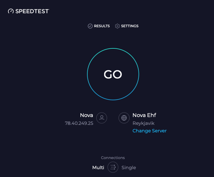214x177 pixels.
Task: Click the globe server icon
Action: pyautogui.click(x=124, y=118)
